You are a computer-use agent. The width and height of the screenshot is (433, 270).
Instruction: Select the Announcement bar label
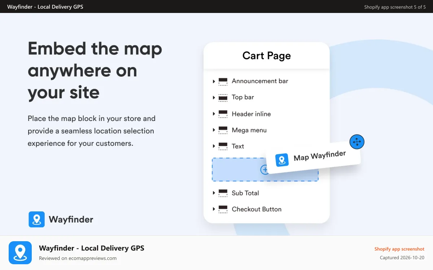(260, 81)
